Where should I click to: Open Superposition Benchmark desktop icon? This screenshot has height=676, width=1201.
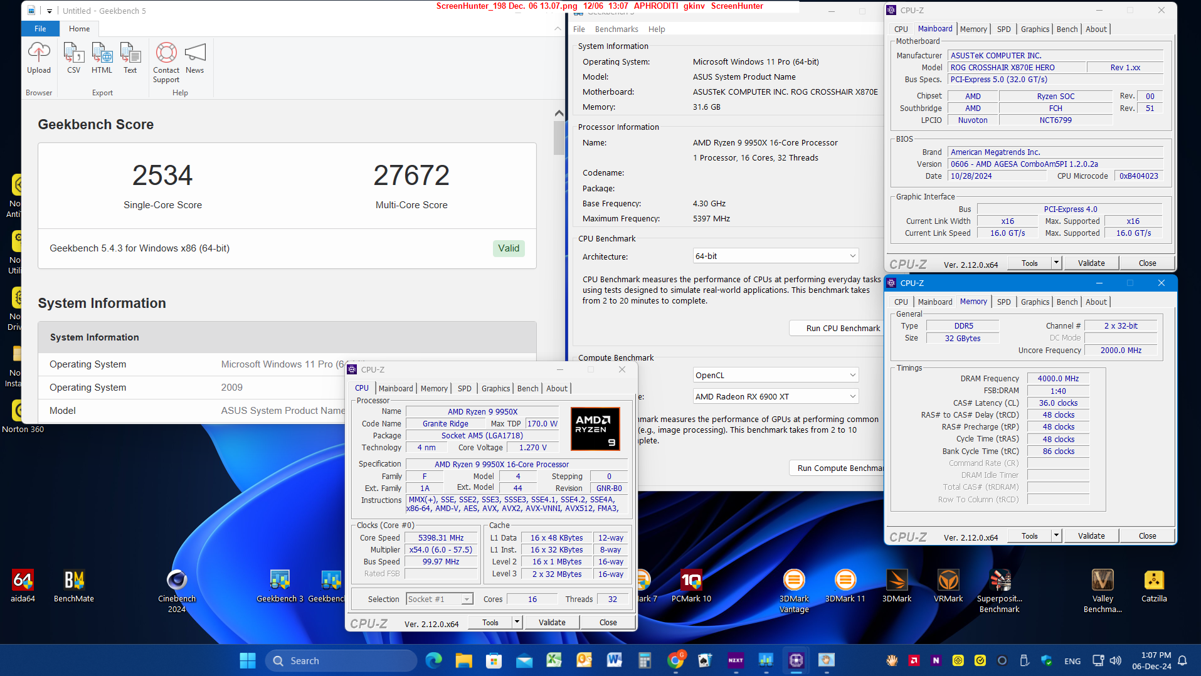1000,591
